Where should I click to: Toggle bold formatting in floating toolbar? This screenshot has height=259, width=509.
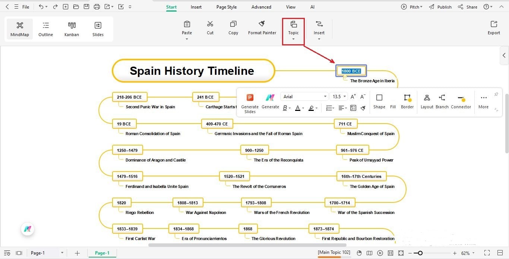pos(285,108)
